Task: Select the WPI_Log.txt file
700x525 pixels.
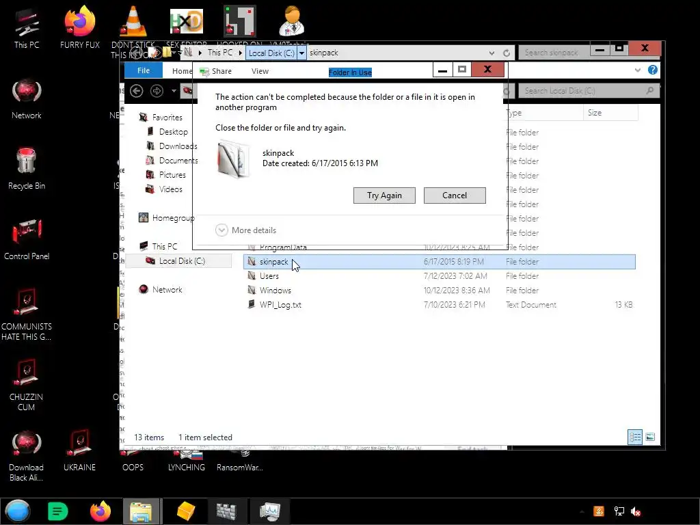Action: [440, 304]
